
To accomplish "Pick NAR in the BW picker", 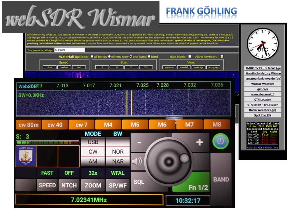I will [x=118, y=161].
